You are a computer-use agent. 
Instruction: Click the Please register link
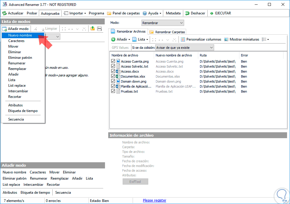point(154,200)
